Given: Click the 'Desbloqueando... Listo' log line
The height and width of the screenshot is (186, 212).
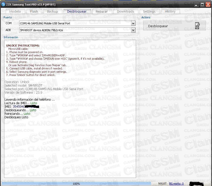Looking at the screenshot, I should click(20, 110).
